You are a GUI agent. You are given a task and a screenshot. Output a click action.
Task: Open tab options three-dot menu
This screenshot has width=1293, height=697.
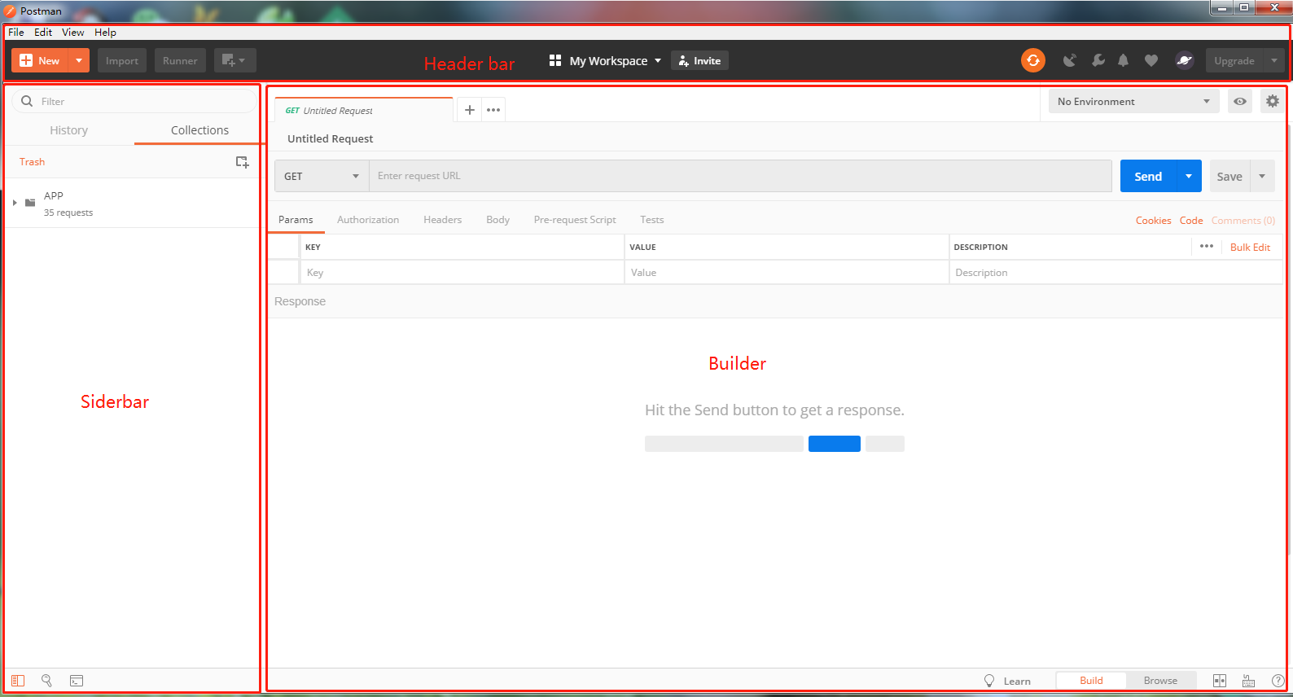coord(493,110)
